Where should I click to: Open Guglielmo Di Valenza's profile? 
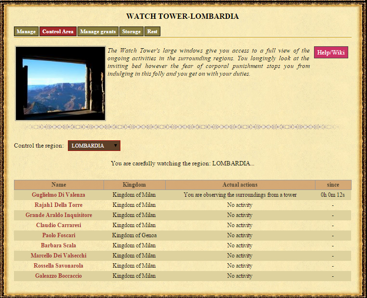pos(58,195)
